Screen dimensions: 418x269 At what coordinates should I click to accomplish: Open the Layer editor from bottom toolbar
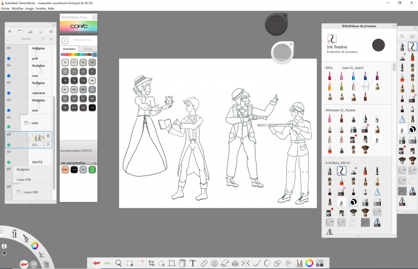288,263
